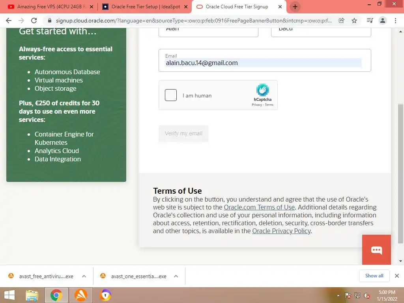Open hCaptcha Terms link
The width and height of the screenshot is (404, 303).
[x=269, y=105]
